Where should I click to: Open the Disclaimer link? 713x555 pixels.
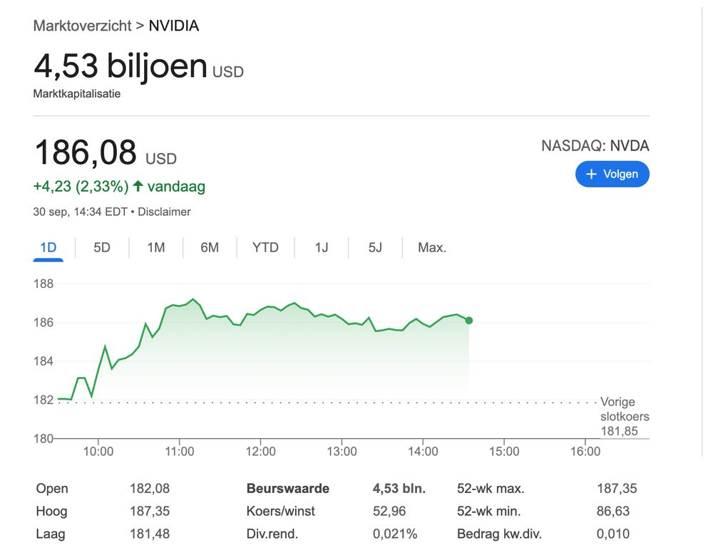(164, 212)
